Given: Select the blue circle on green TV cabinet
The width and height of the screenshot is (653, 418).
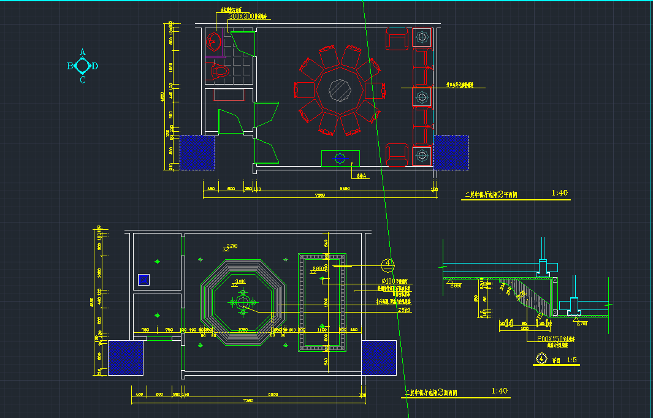Looking at the screenshot, I should pyautogui.click(x=340, y=158).
